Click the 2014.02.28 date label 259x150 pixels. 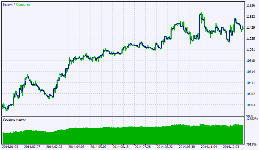(54, 147)
